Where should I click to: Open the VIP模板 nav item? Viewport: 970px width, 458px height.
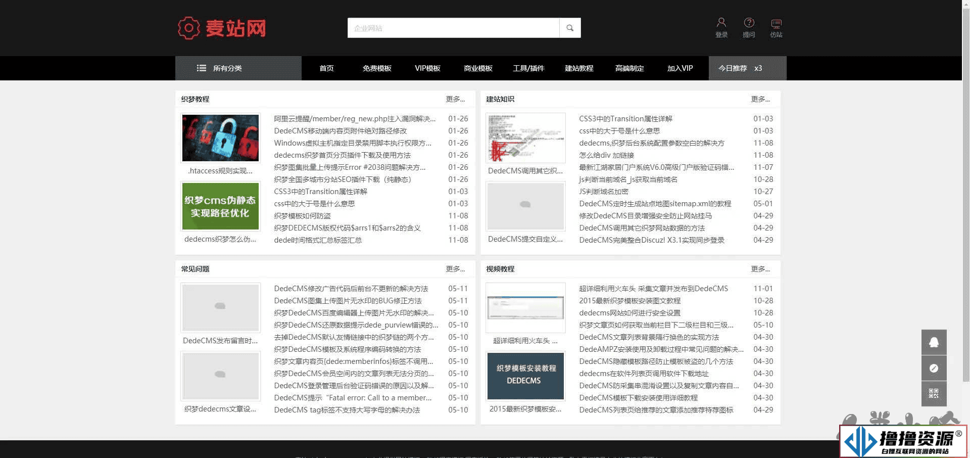coord(427,68)
